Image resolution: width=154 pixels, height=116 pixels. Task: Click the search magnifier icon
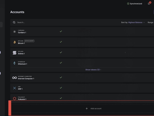(14, 22)
